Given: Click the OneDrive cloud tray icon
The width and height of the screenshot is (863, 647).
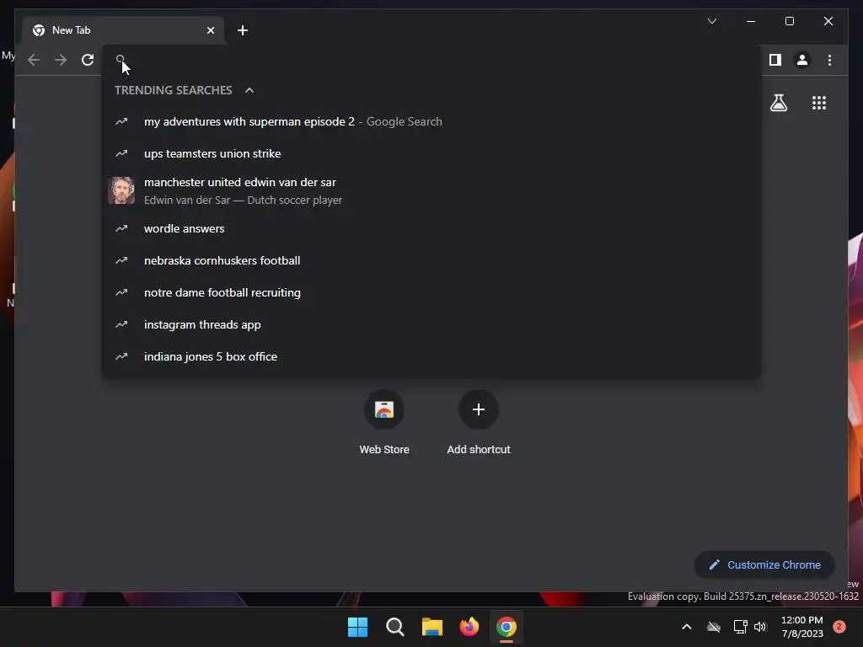Looking at the screenshot, I should 714,627.
